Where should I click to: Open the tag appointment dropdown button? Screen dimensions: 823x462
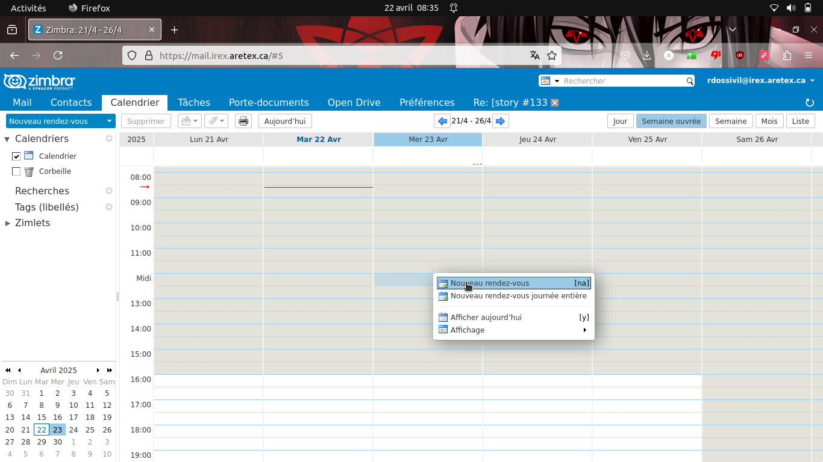tap(216, 121)
